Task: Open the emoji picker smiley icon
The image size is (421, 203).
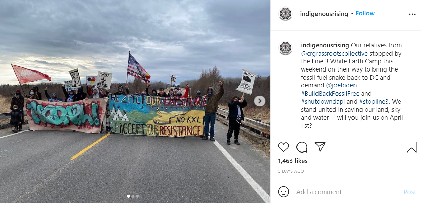Action: coord(284,192)
